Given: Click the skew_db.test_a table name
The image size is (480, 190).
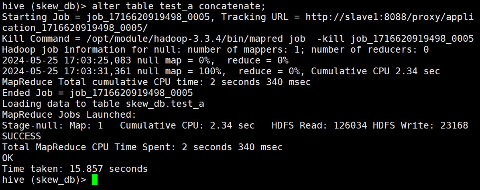Looking at the screenshot, I should tap(165, 104).
